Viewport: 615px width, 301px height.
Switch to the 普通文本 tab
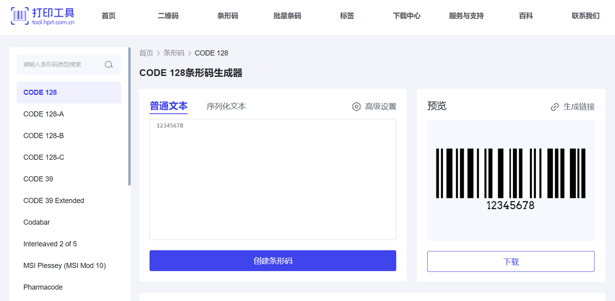coord(168,106)
